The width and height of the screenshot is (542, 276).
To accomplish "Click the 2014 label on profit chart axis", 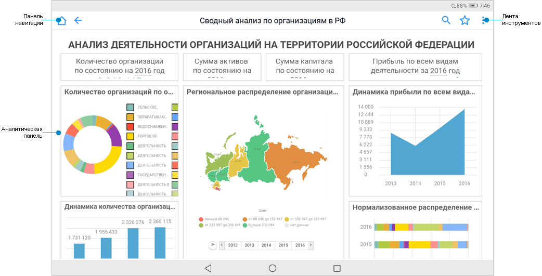I will click(x=415, y=183).
